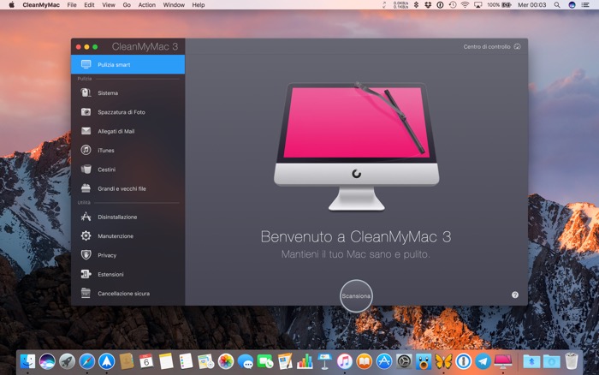Open Keynote from the Dock

click(x=324, y=361)
